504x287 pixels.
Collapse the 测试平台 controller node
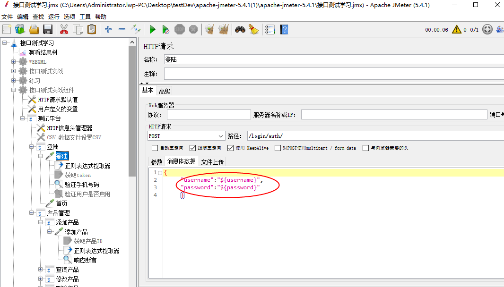tap(23, 118)
